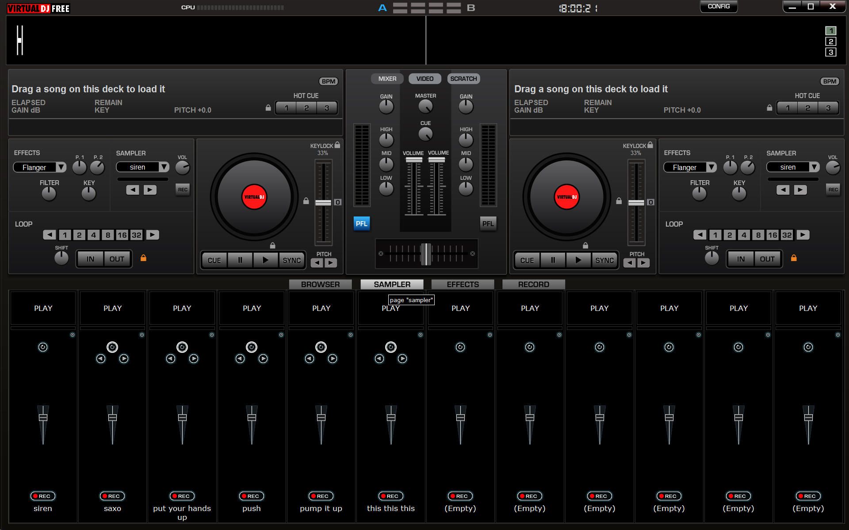Click the right deck hot cue lock icon
The width and height of the screenshot is (849, 530).
769,108
